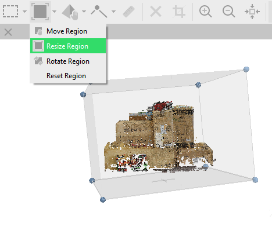Expand the selection tool dropdown arrow
Screen dimensions: 272x234
coord(24,12)
